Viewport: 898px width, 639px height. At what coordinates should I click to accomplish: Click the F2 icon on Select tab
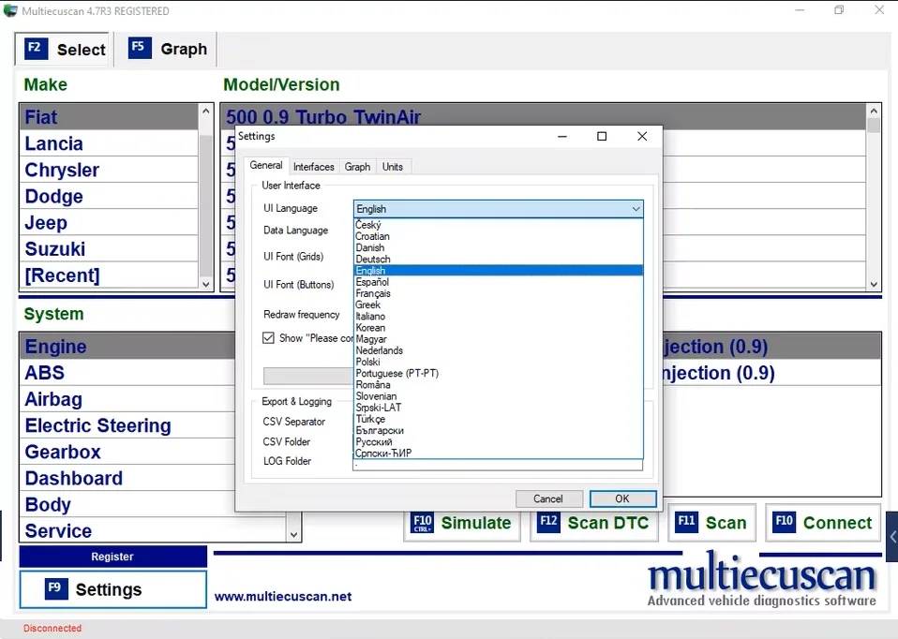click(36, 49)
